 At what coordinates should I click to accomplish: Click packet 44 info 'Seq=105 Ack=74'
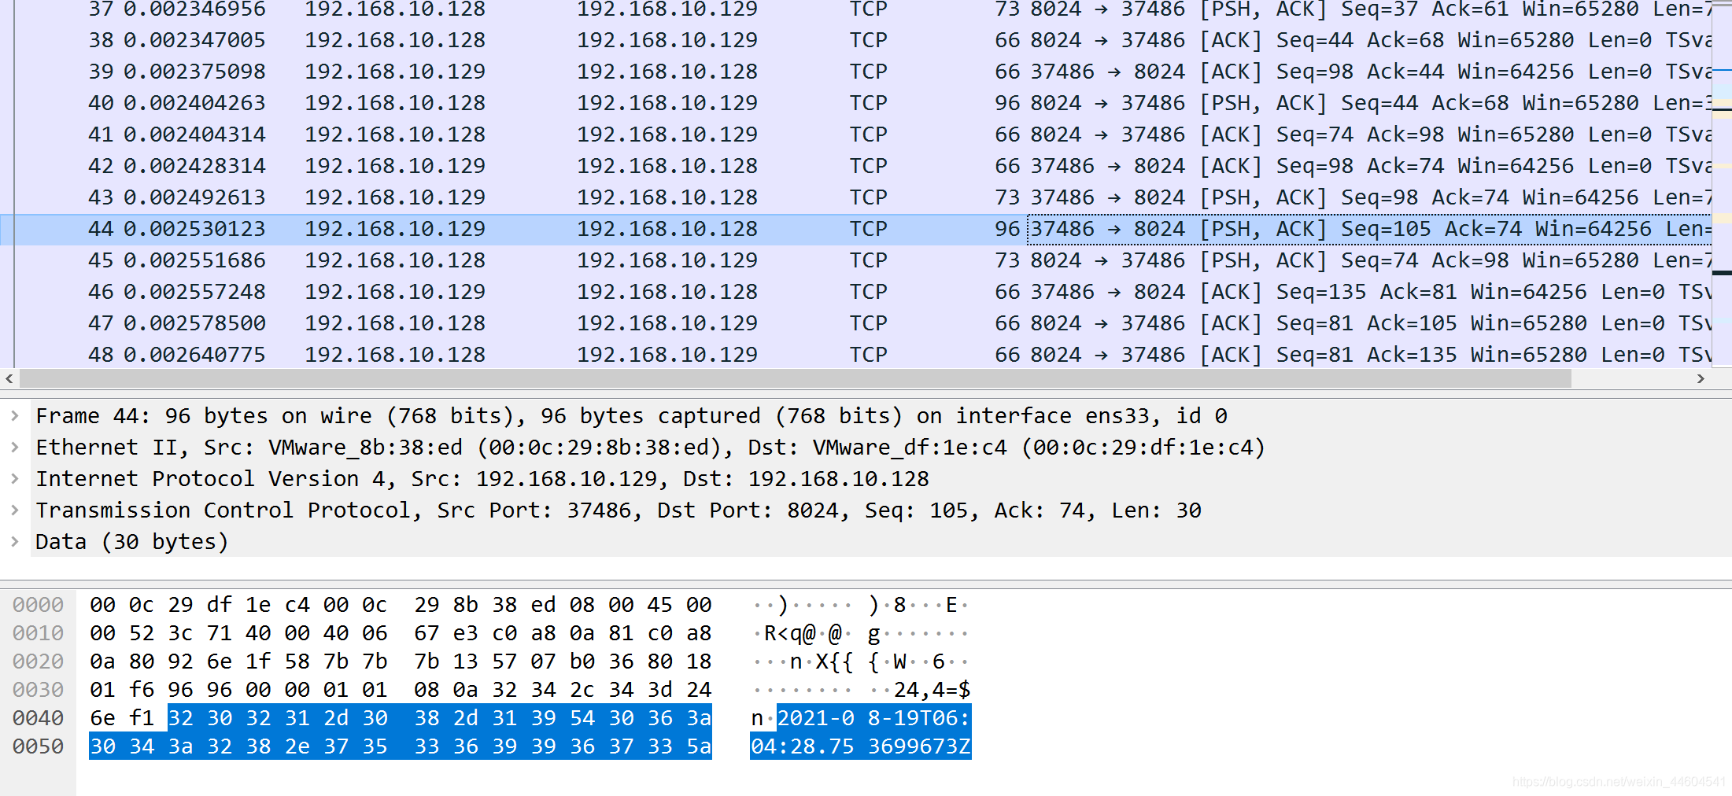coord(1431,229)
